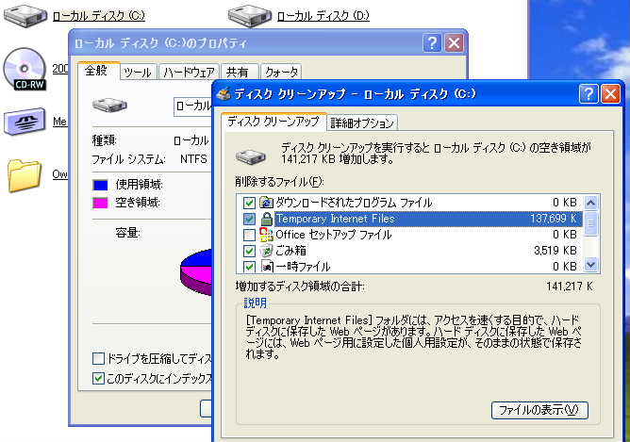Open the Local Disk (C:) drive icon
The image size is (630, 442).
25,16
